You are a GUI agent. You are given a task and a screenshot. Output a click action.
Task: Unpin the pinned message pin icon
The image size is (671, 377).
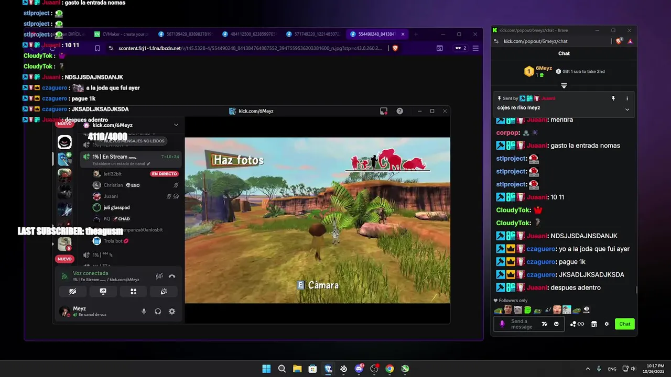[613, 98]
